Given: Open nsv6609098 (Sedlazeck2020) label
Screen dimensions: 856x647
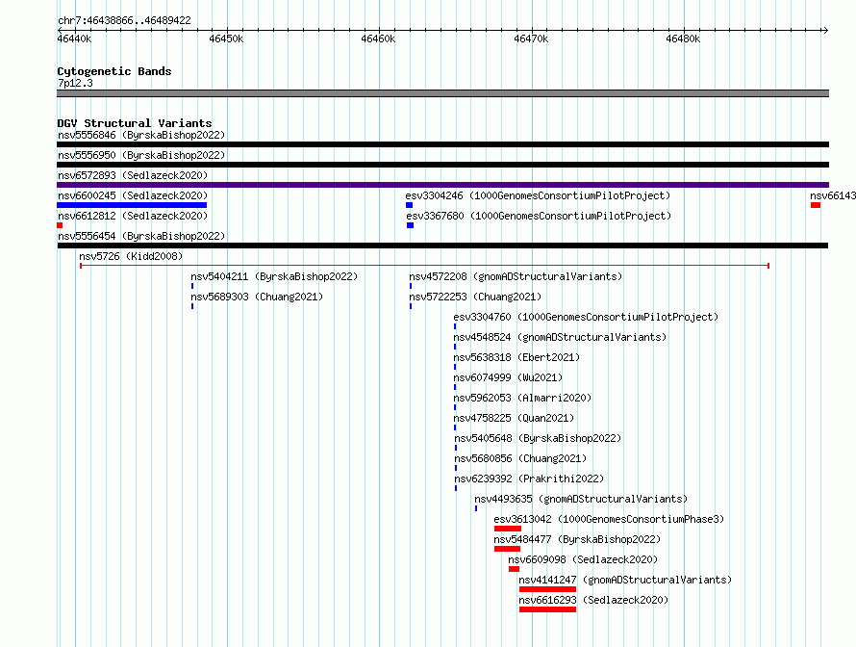Looking at the screenshot, I should [x=583, y=559].
